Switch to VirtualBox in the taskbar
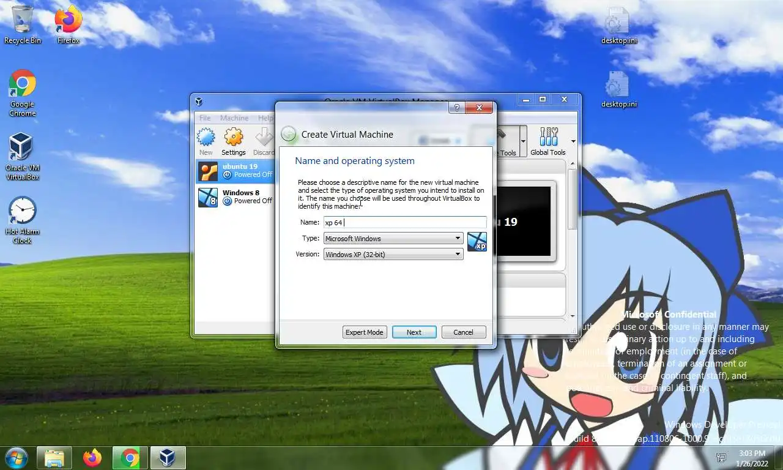 pos(168,458)
